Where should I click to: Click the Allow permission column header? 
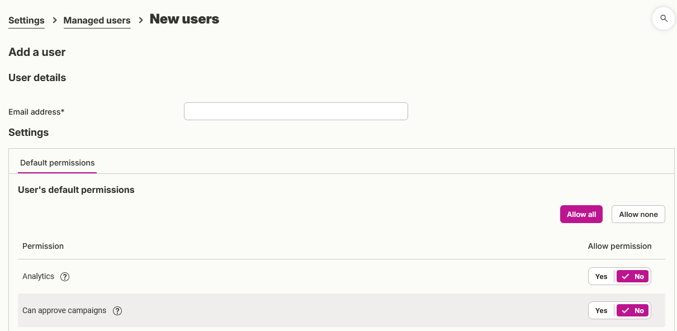click(x=619, y=246)
